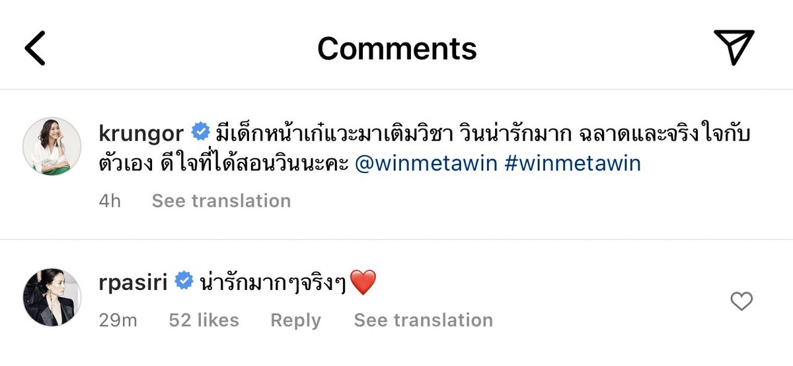
Task: Open the #winmetawin hashtag
Action: (572, 163)
